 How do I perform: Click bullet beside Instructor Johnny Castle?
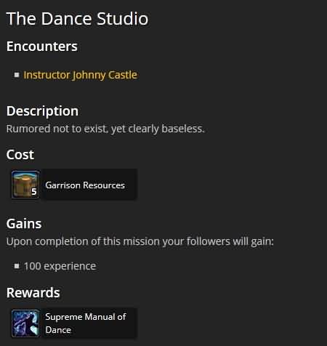click(17, 75)
